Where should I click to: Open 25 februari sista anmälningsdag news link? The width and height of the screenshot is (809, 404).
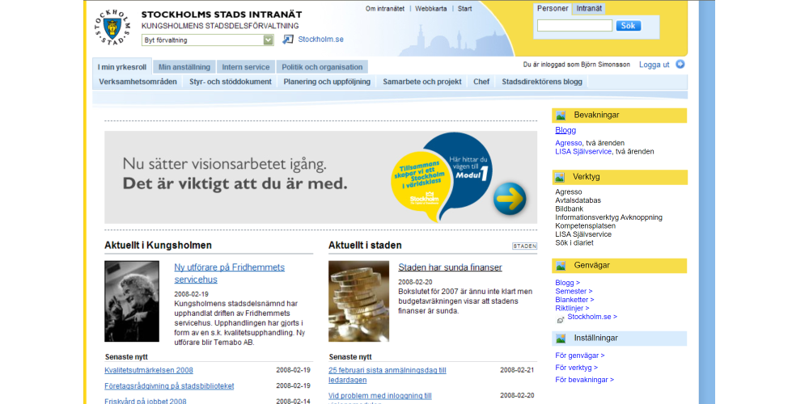tap(388, 375)
